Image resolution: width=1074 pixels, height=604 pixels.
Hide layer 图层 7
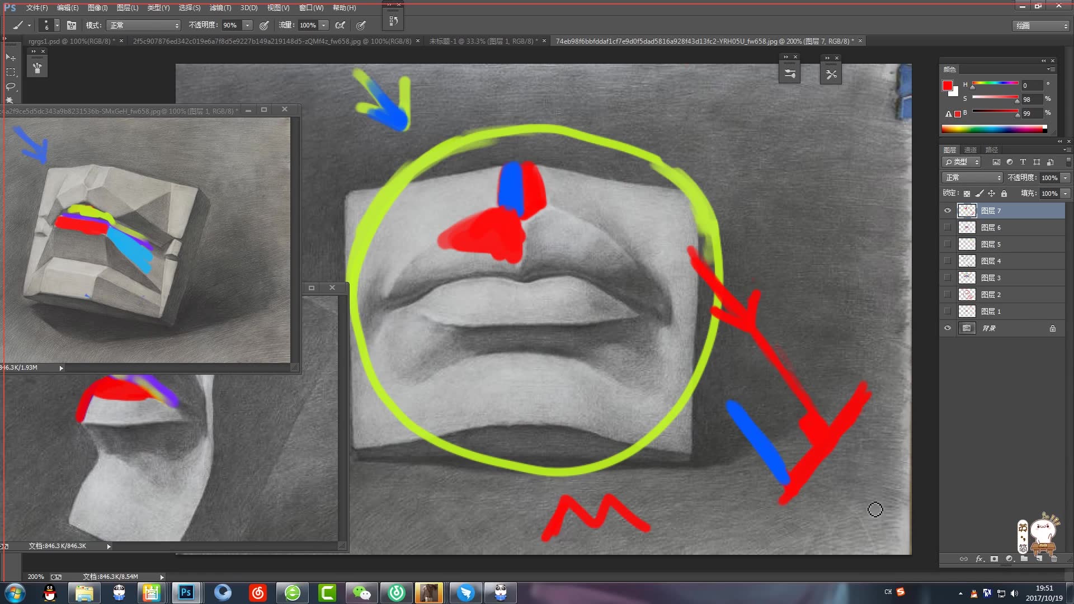point(948,211)
